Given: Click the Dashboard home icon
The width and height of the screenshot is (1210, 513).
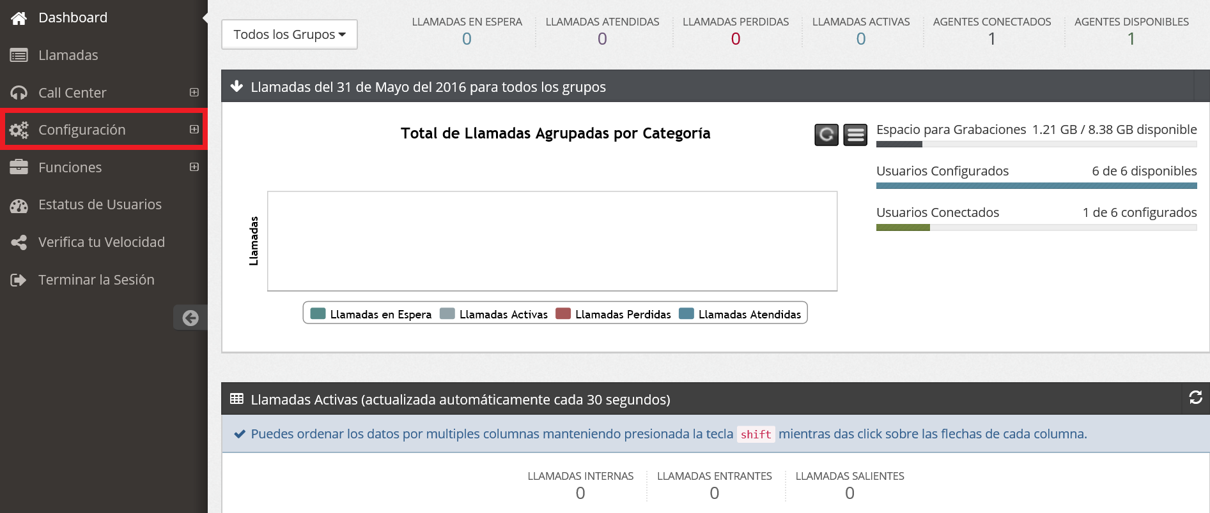Looking at the screenshot, I should pyautogui.click(x=19, y=18).
